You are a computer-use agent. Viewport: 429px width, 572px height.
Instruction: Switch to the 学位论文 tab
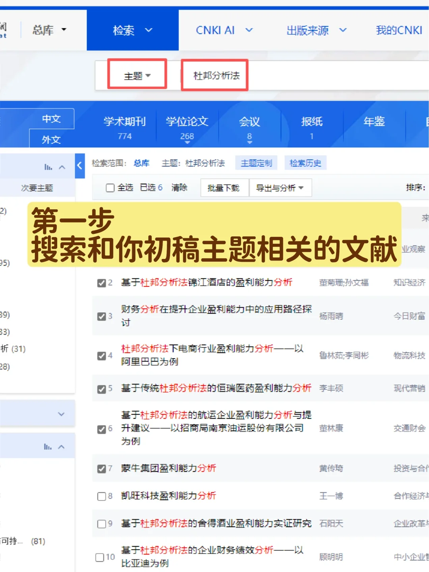point(187,122)
